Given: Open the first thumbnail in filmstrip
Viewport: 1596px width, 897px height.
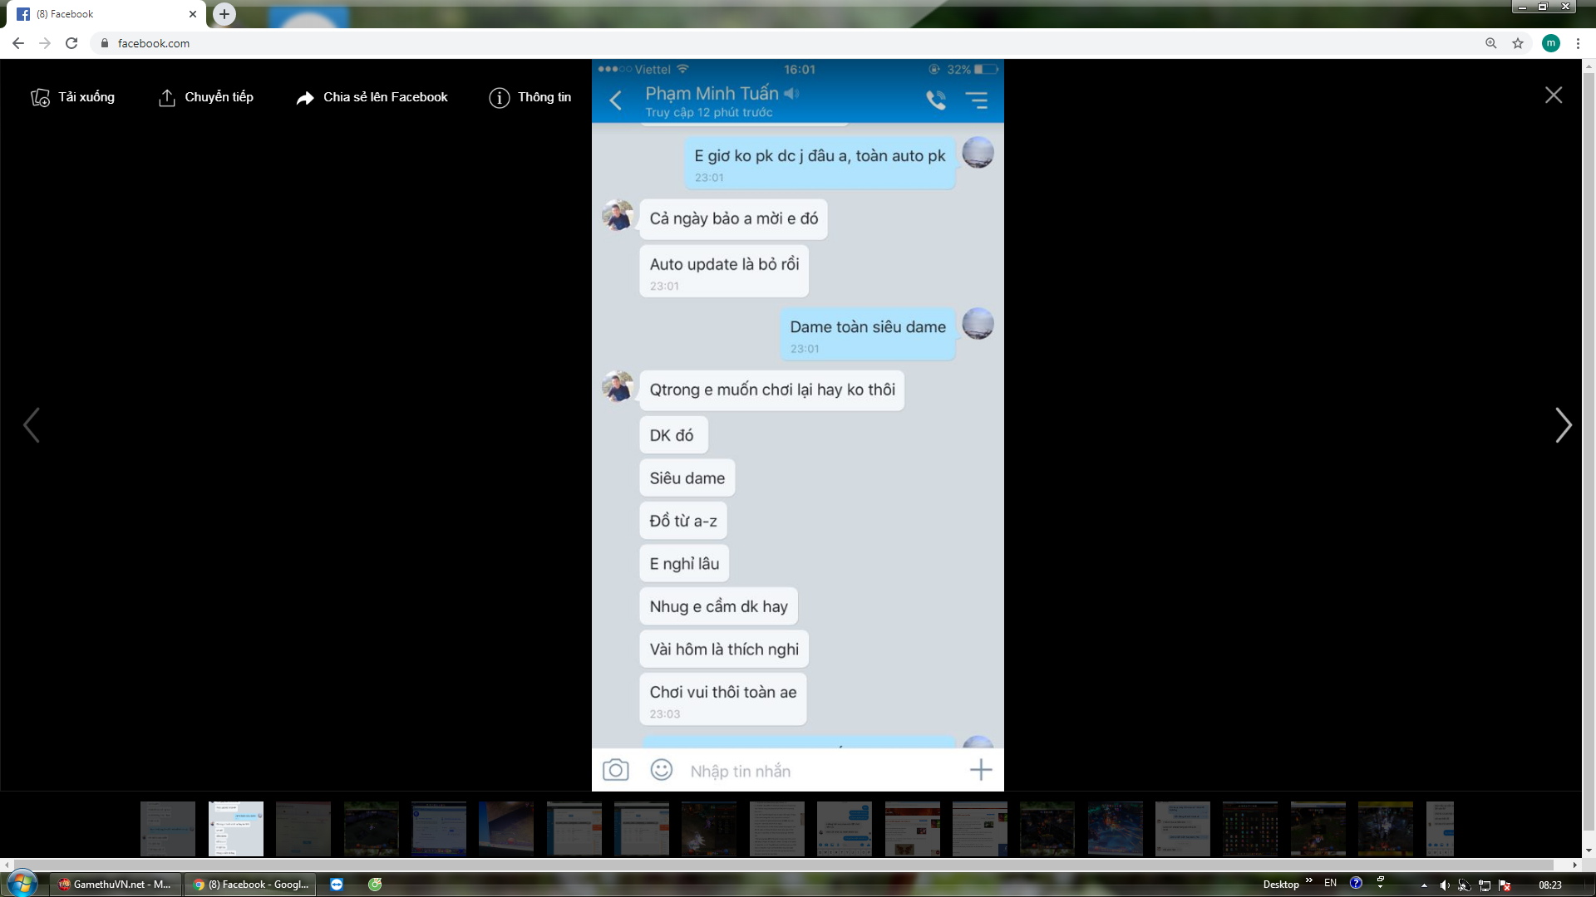Looking at the screenshot, I should coord(167,828).
